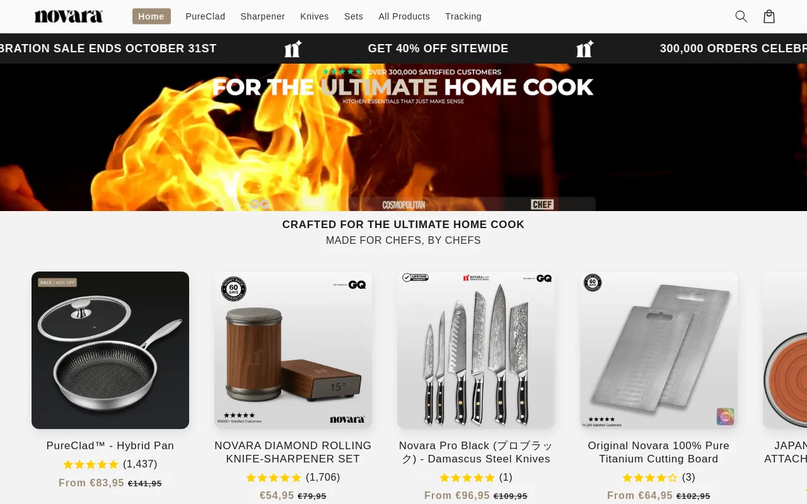Open the Tracking page link
807x504 pixels.
point(463,16)
